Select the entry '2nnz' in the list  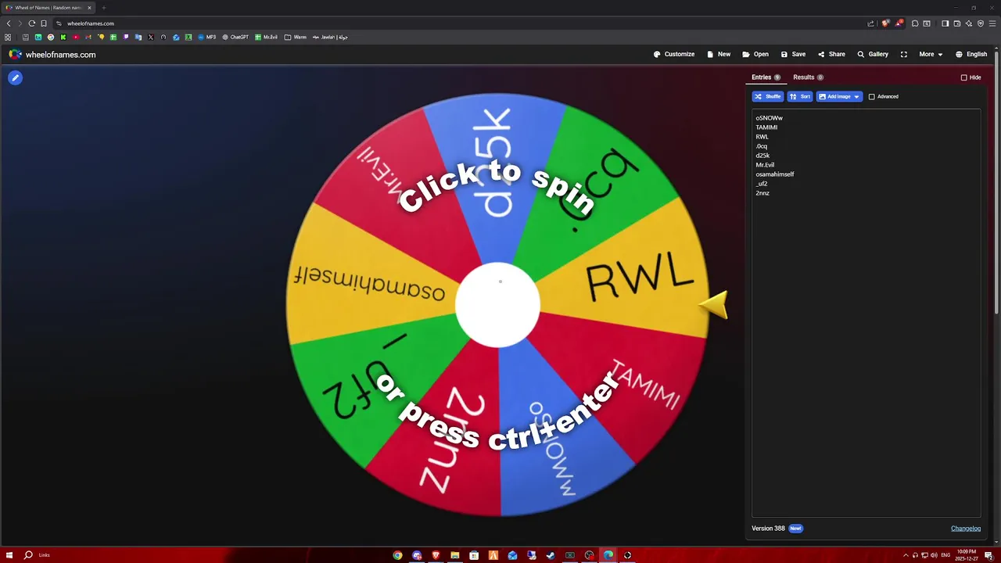tap(762, 193)
